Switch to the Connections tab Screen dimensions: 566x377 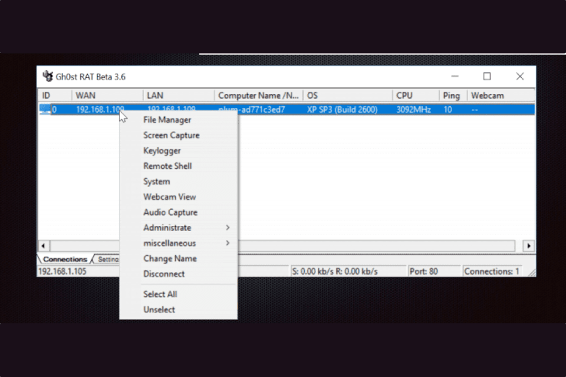65,259
